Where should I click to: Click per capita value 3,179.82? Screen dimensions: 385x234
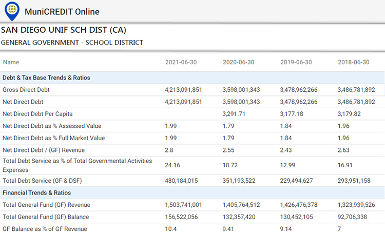tap(349, 114)
